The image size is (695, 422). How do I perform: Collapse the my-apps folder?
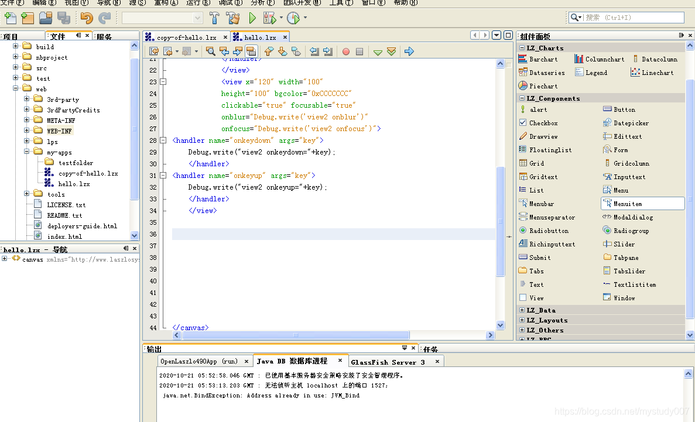click(x=26, y=151)
